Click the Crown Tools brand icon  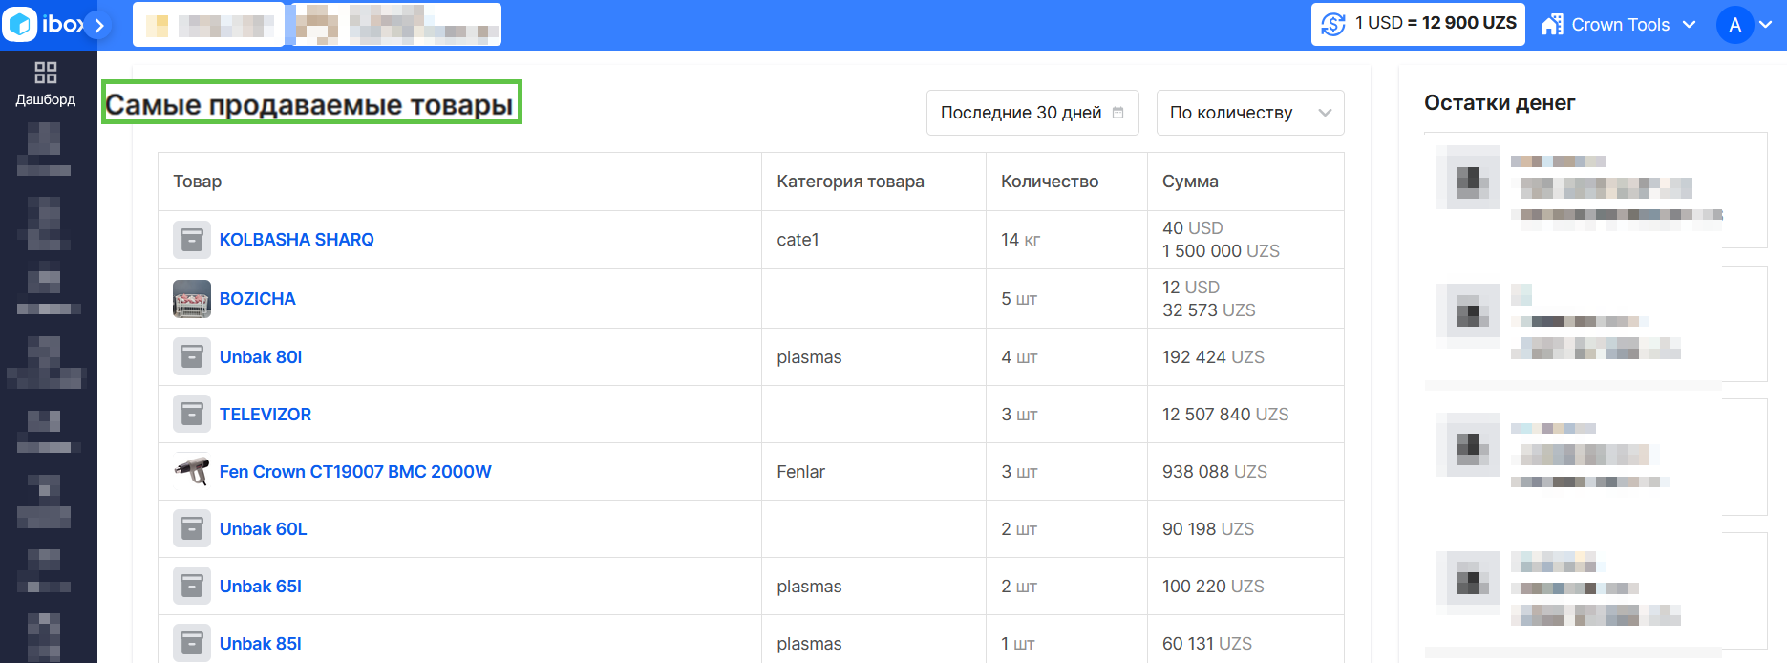click(1555, 24)
